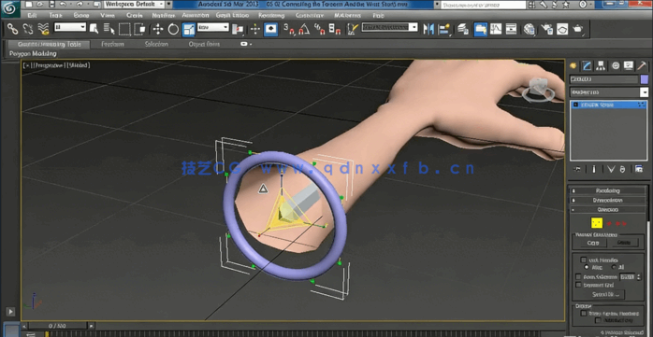Image resolution: width=653 pixels, height=337 pixels.
Task: Open the Material Editor
Action: coord(530,29)
